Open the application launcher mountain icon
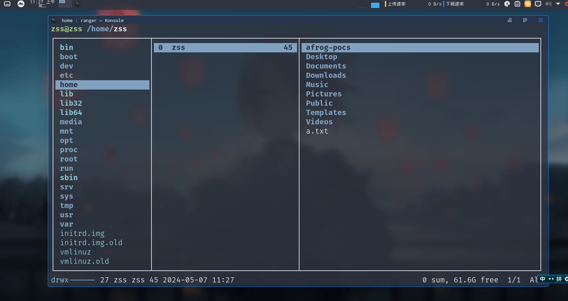The width and height of the screenshot is (568, 301). 21,4
